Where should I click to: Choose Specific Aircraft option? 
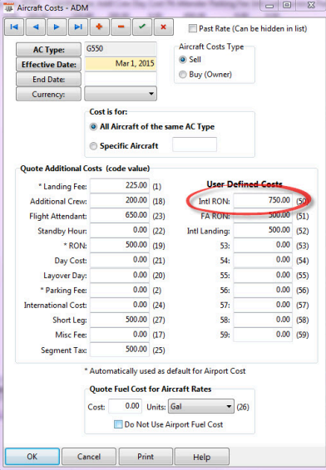click(93, 146)
